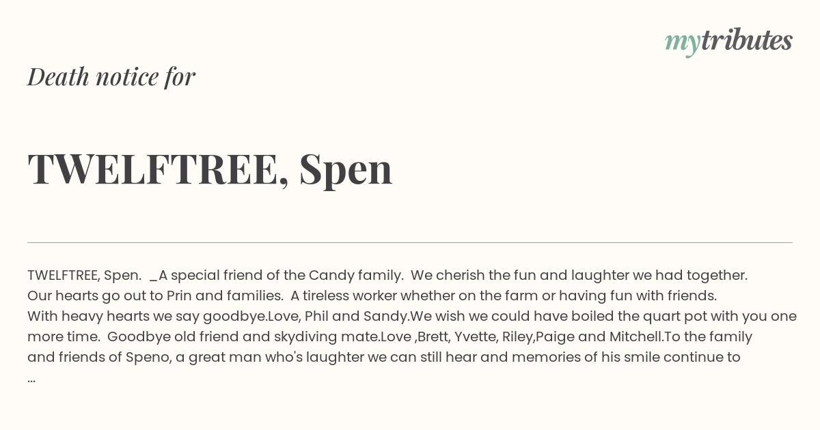Click the trailing ellipsis to read more
The height and width of the screenshot is (430, 820).
31,378
